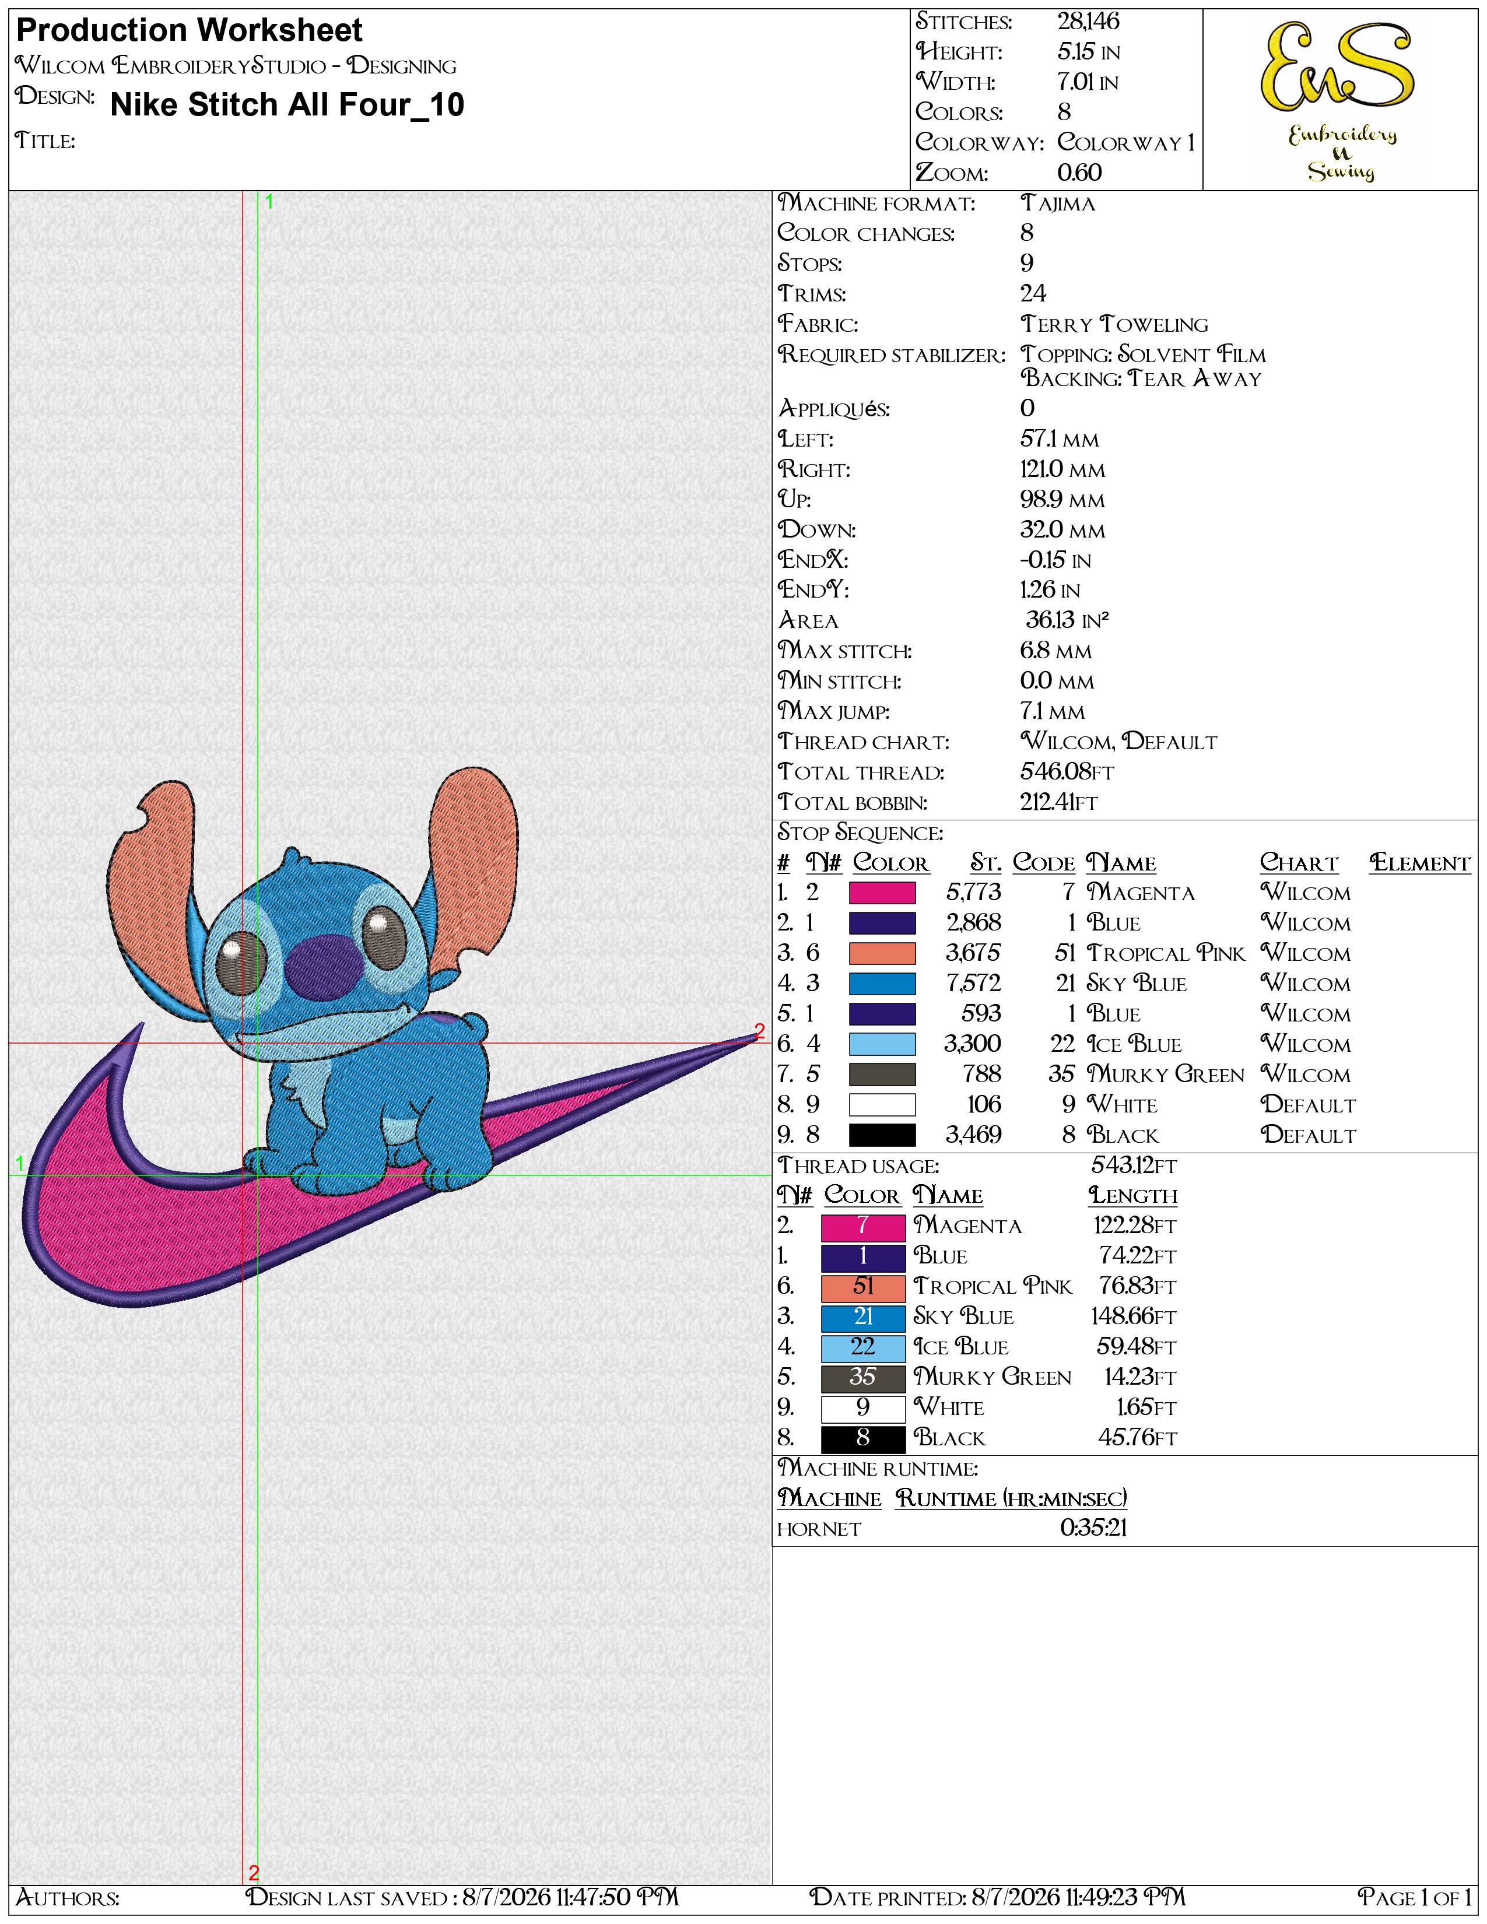
Task: Select the Sky Blue length "148.66ft"
Action: [x=1134, y=1316]
